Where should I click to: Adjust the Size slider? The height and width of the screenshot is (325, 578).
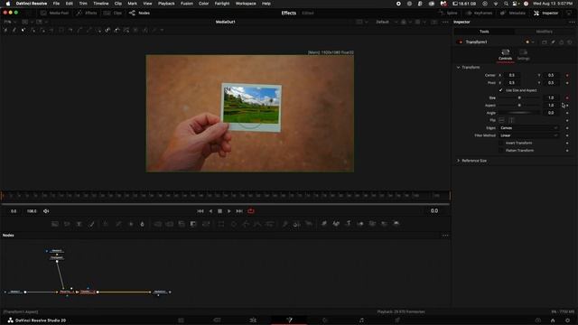coord(519,98)
